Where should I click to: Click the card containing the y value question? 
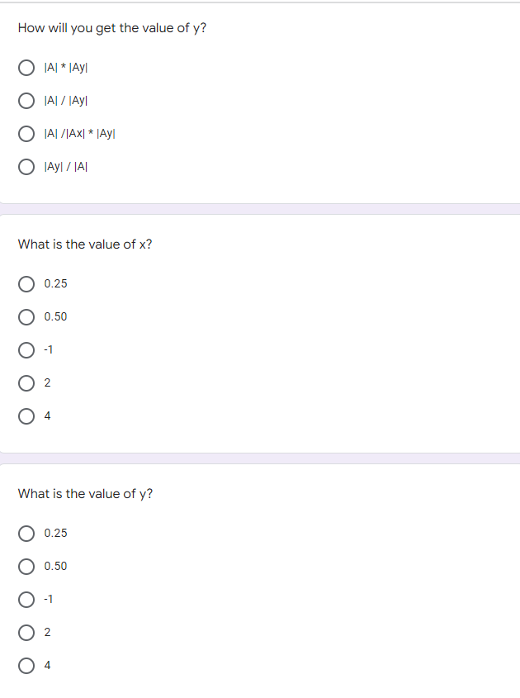pos(260,578)
